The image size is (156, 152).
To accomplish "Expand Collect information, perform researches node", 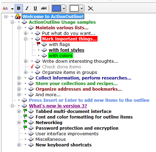I will (x=19, y=78).
